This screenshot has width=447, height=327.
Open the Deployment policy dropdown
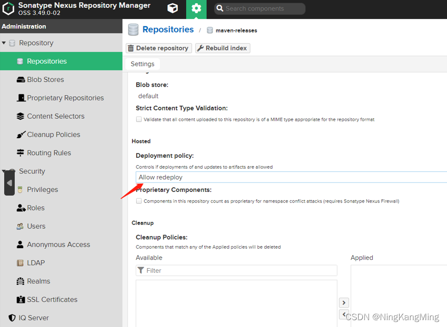[291, 177]
